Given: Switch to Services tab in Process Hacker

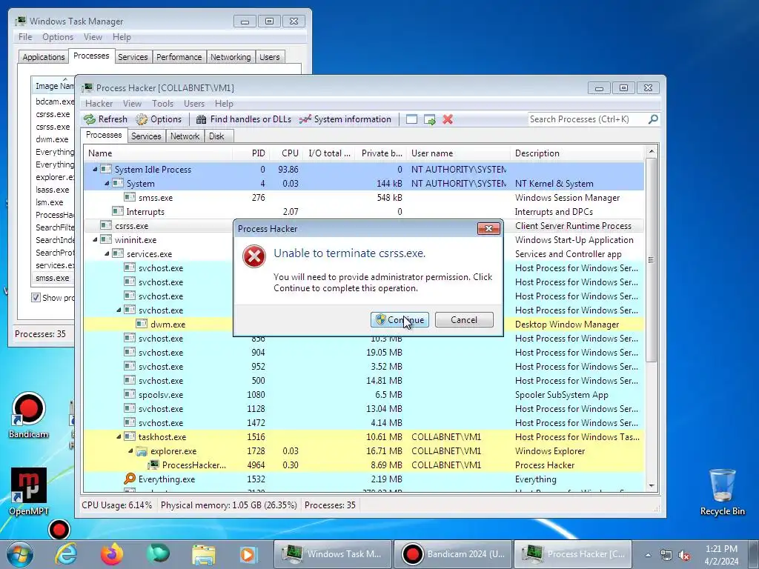Looking at the screenshot, I should click(x=146, y=136).
